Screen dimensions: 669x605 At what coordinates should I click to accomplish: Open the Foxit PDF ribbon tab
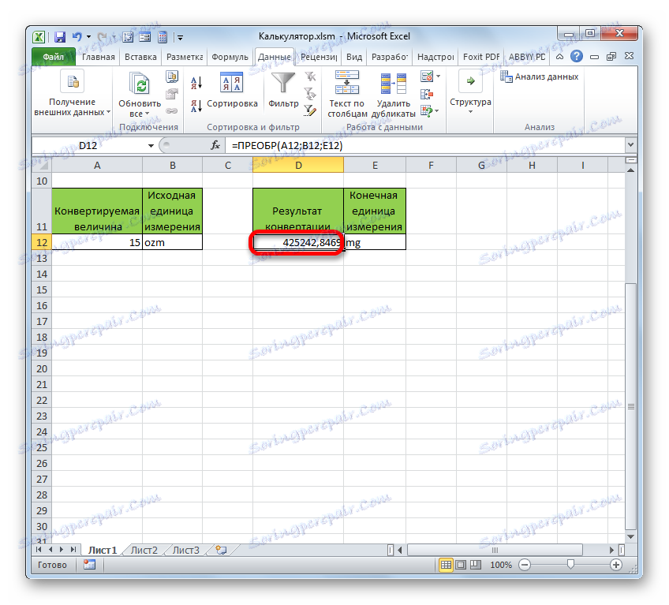click(x=481, y=57)
